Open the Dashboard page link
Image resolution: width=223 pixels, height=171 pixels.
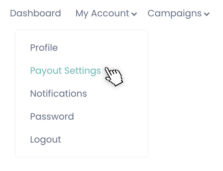(36, 13)
